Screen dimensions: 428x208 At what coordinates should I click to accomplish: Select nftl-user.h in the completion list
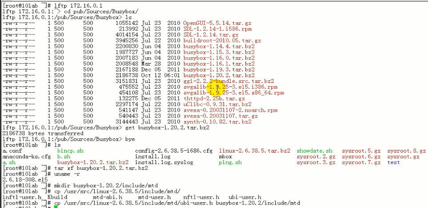[201, 197]
